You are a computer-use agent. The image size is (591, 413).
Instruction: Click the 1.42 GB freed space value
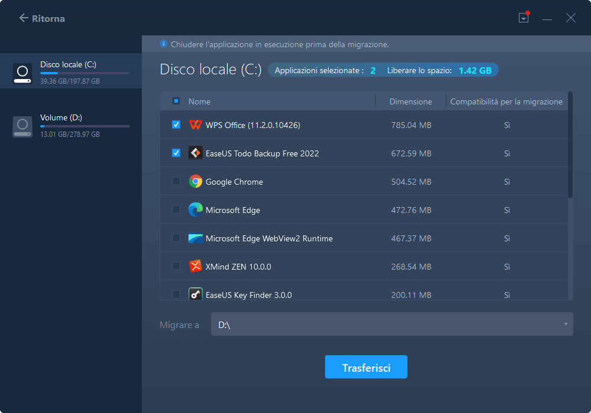coord(475,70)
